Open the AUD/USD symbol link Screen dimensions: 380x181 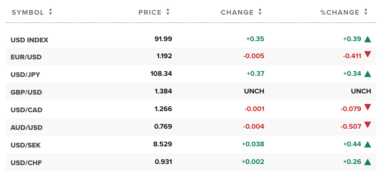[x=26, y=128]
